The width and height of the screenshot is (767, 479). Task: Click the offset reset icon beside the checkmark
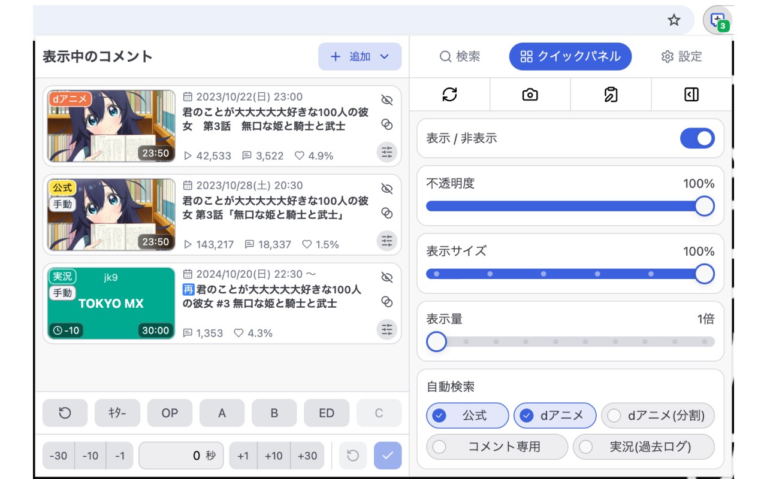coord(353,456)
